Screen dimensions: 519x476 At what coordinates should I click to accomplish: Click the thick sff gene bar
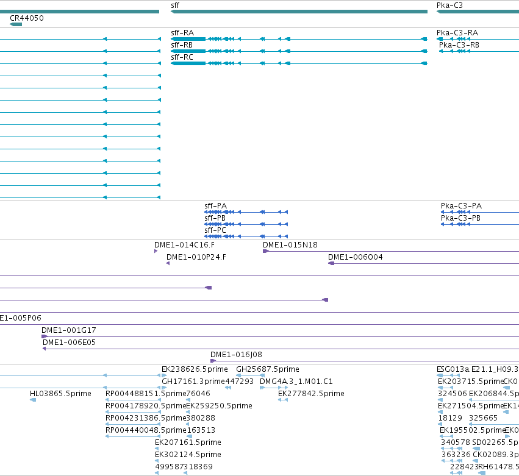[x=299, y=12]
